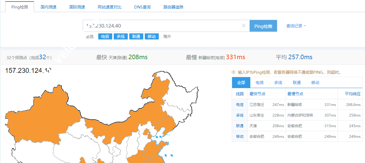The height and width of the screenshot is (163, 365).
Task: Toggle the 多线 line filter below input
Action: click(121, 36)
